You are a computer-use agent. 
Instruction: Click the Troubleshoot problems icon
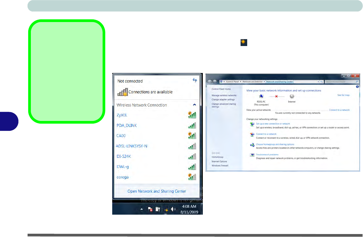[x=252, y=155]
